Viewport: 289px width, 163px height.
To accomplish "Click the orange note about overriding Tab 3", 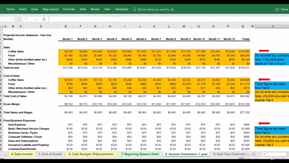I will click(272, 141).
